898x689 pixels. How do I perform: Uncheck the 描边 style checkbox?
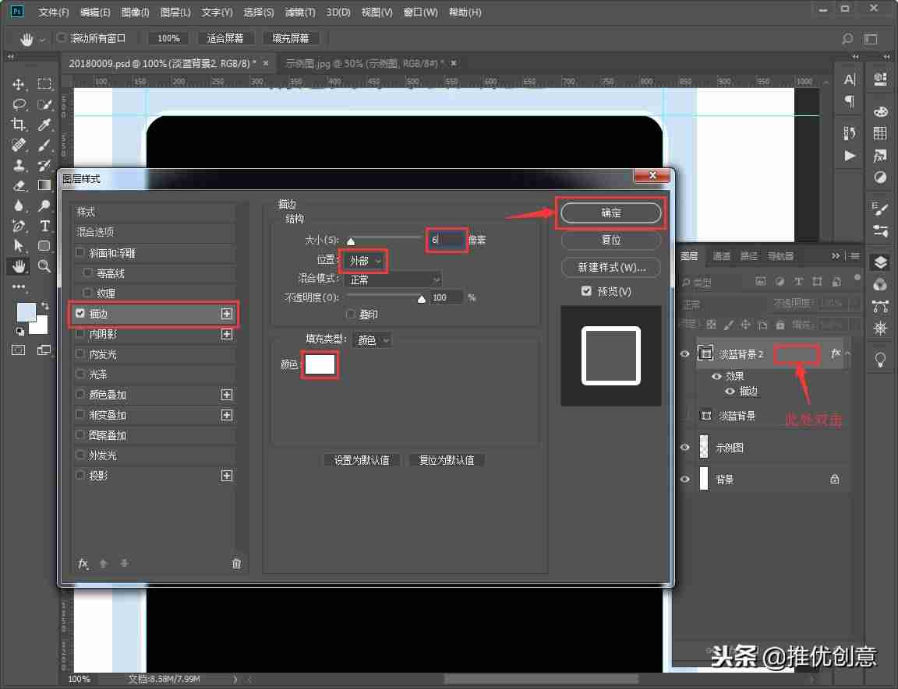pyautogui.click(x=80, y=313)
